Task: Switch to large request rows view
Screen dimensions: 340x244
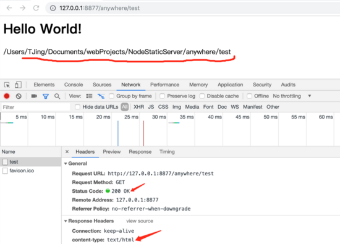Action: 89,96
